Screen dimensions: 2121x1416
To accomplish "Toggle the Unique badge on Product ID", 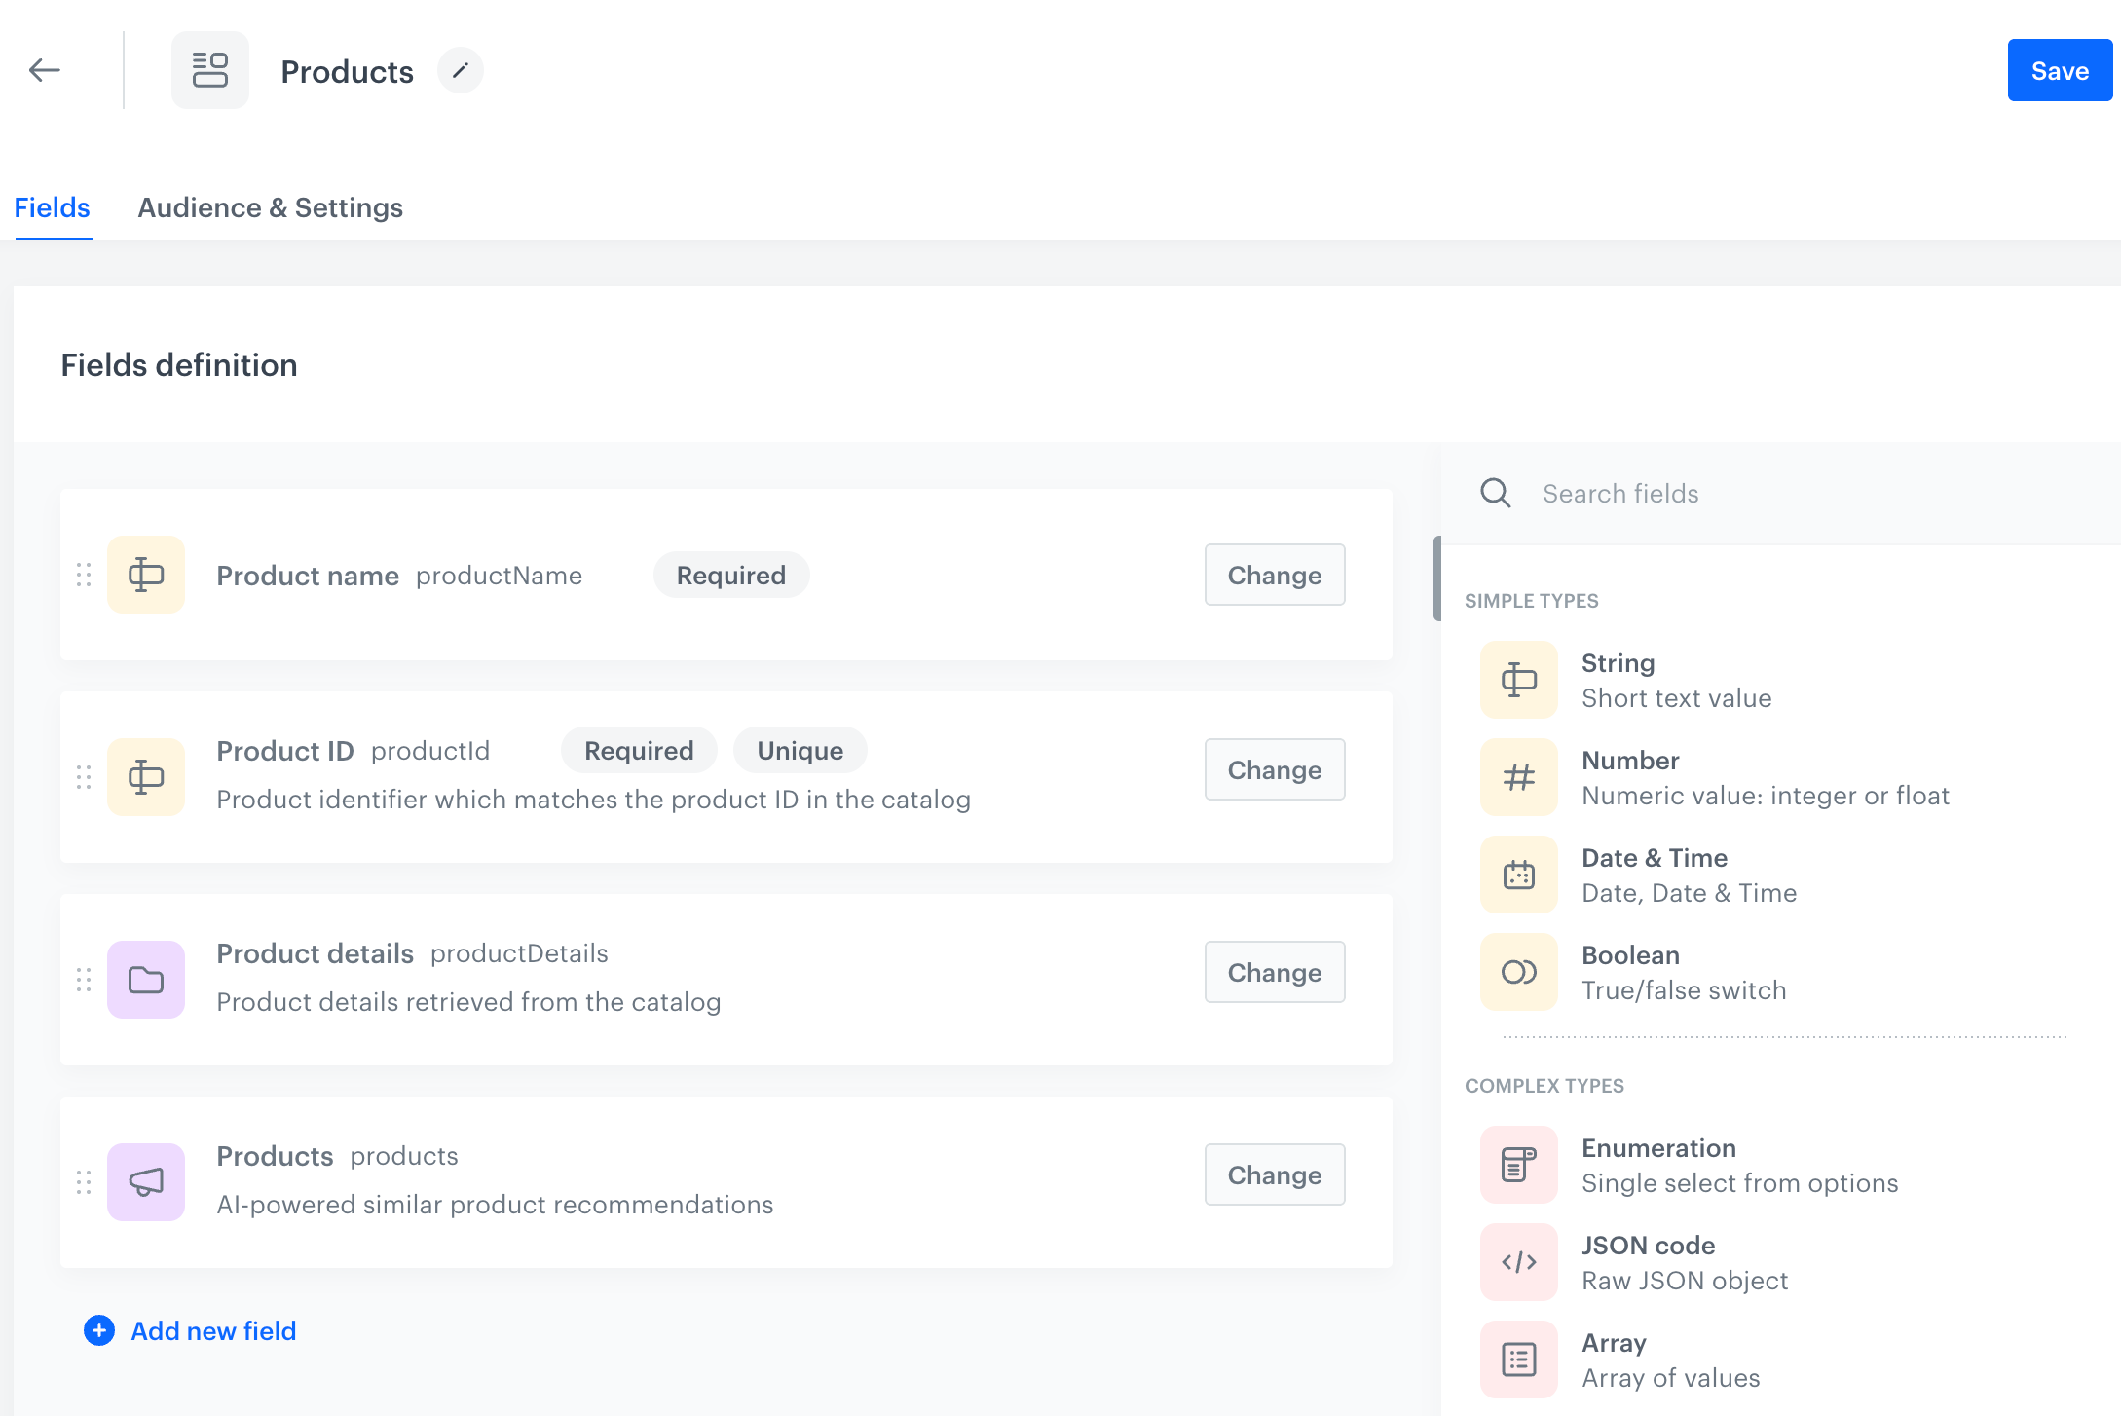I will click(800, 750).
